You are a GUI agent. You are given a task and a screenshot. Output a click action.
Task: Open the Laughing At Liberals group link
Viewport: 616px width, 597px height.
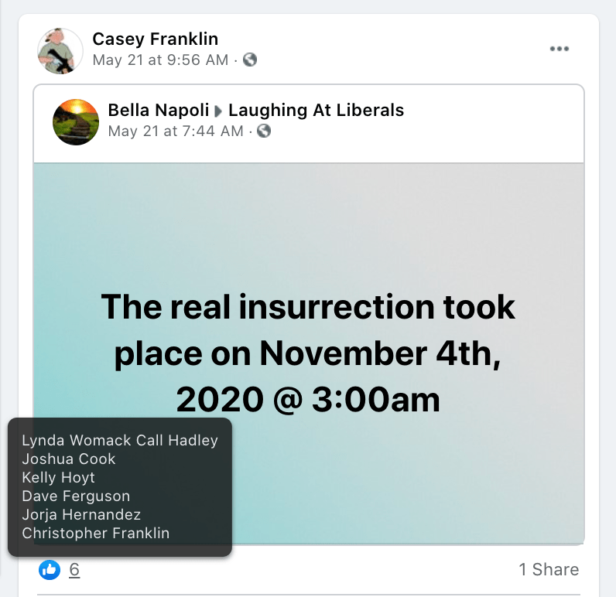[316, 110]
